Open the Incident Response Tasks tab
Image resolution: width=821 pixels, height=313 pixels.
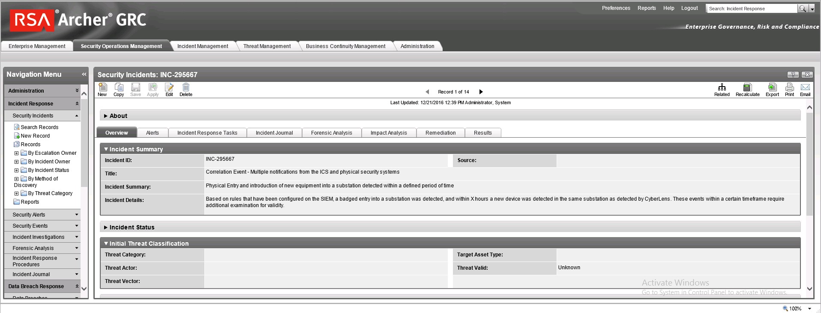click(207, 133)
